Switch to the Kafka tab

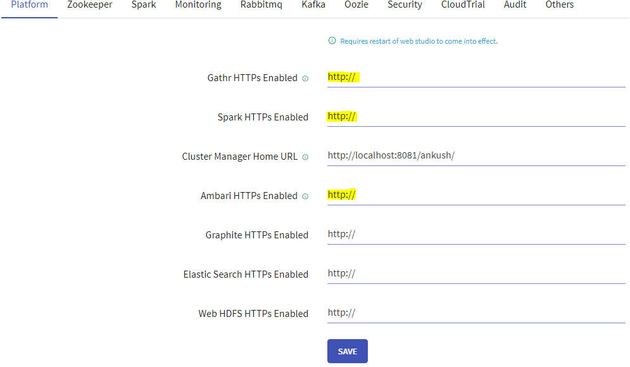click(x=313, y=5)
